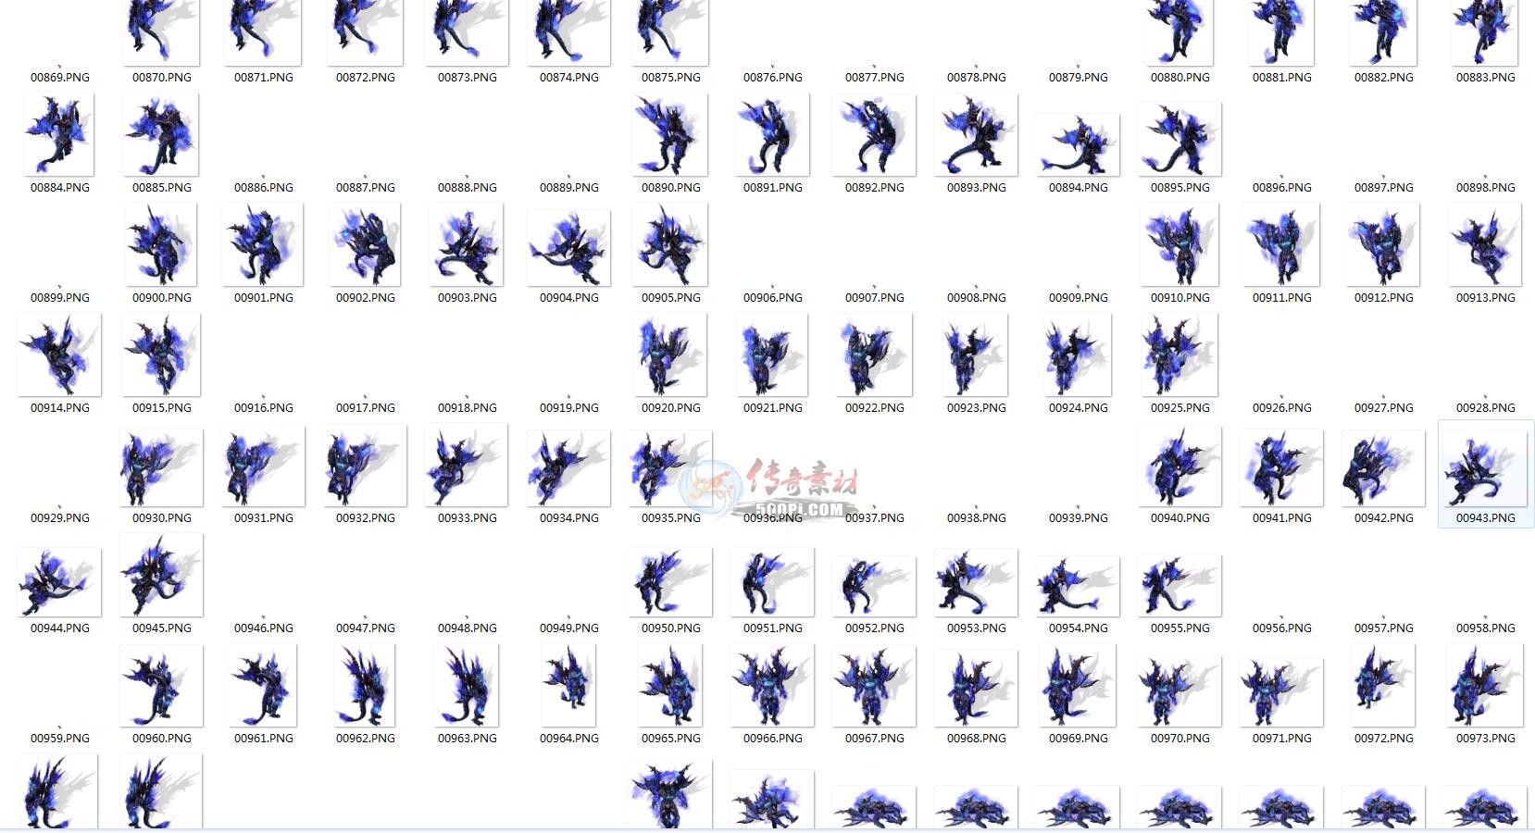Select the 00903.PNG thumbnail
Image resolution: width=1535 pixels, height=833 pixels.
pos(467,245)
